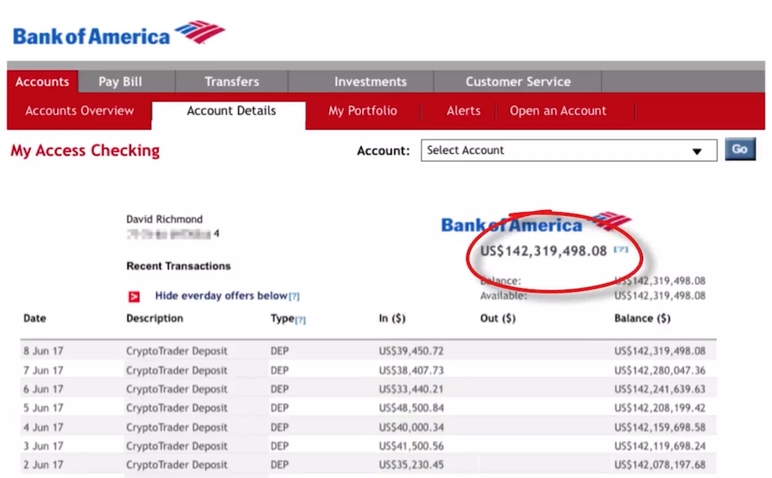This screenshot has height=478, width=772.
Task: Click Hide everday offers below link
Action: pos(221,296)
